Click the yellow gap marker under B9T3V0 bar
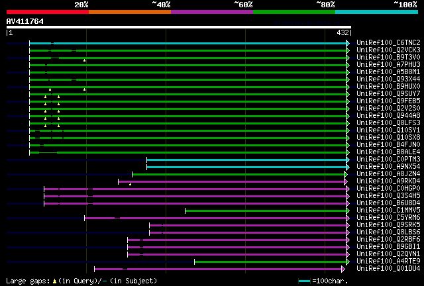Viewport: 424px width, 286px height. (x=84, y=60)
